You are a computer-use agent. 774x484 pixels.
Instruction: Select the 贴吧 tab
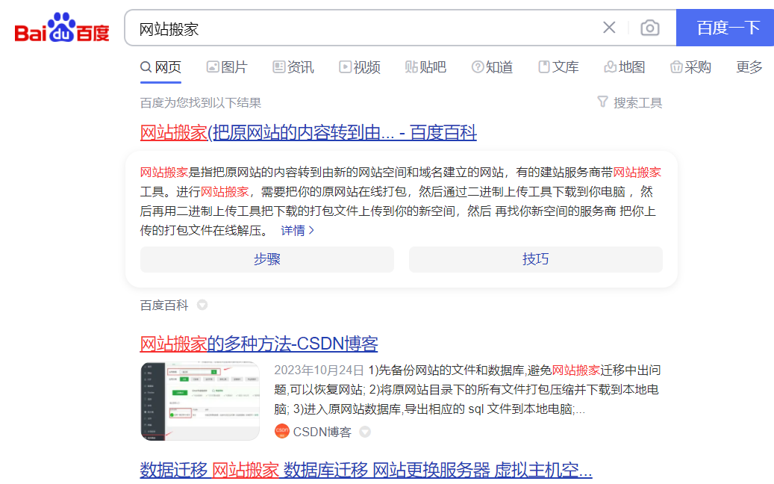click(x=425, y=67)
